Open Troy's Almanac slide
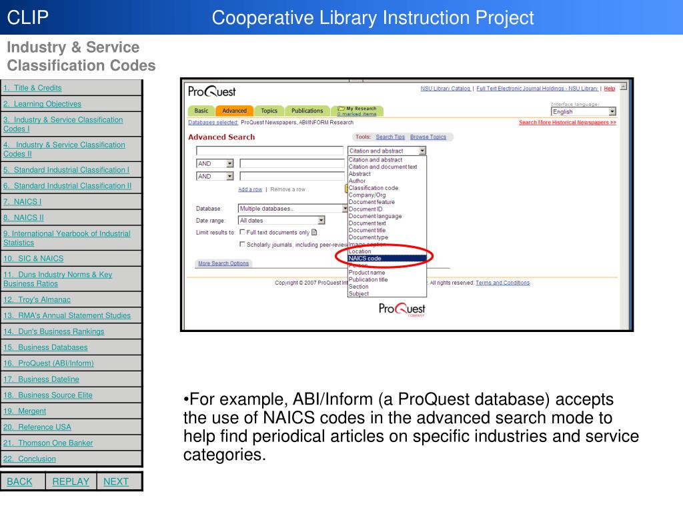This screenshot has width=683, height=512. point(37,299)
